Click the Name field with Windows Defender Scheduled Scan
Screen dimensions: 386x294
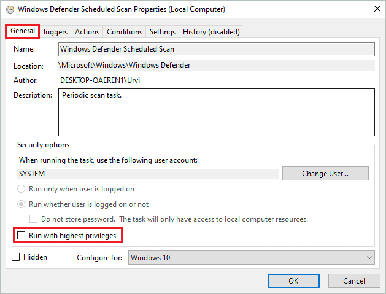[x=217, y=49]
